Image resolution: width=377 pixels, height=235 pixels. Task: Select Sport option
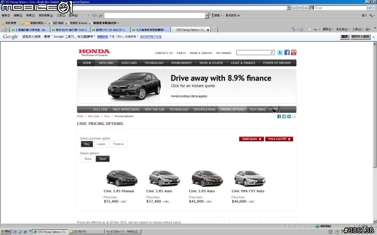(102, 159)
